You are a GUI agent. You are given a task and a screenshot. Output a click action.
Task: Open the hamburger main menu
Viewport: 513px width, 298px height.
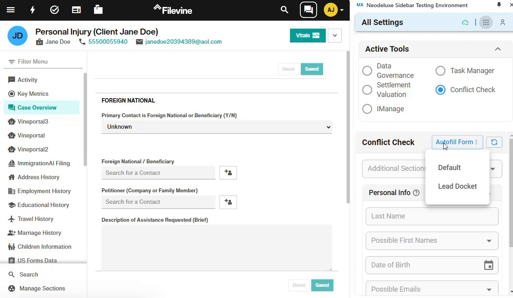(x=11, y=10)
